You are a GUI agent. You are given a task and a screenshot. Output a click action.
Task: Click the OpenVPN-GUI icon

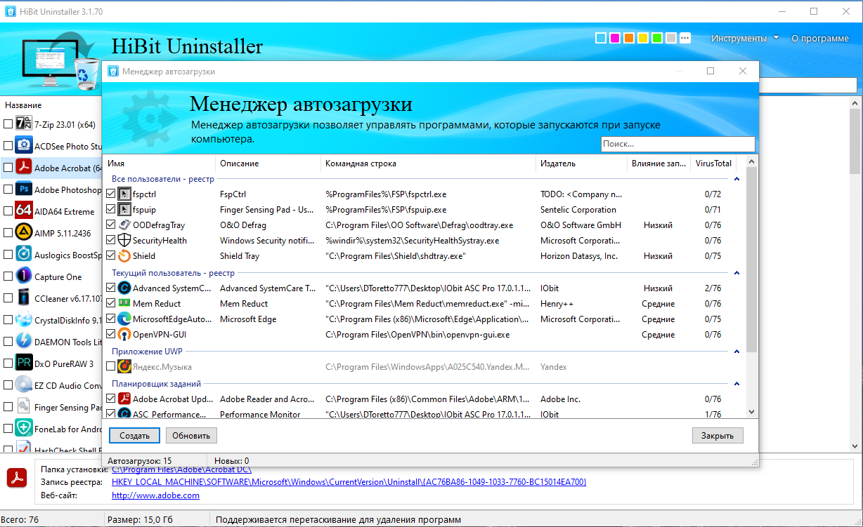[124, 335]
